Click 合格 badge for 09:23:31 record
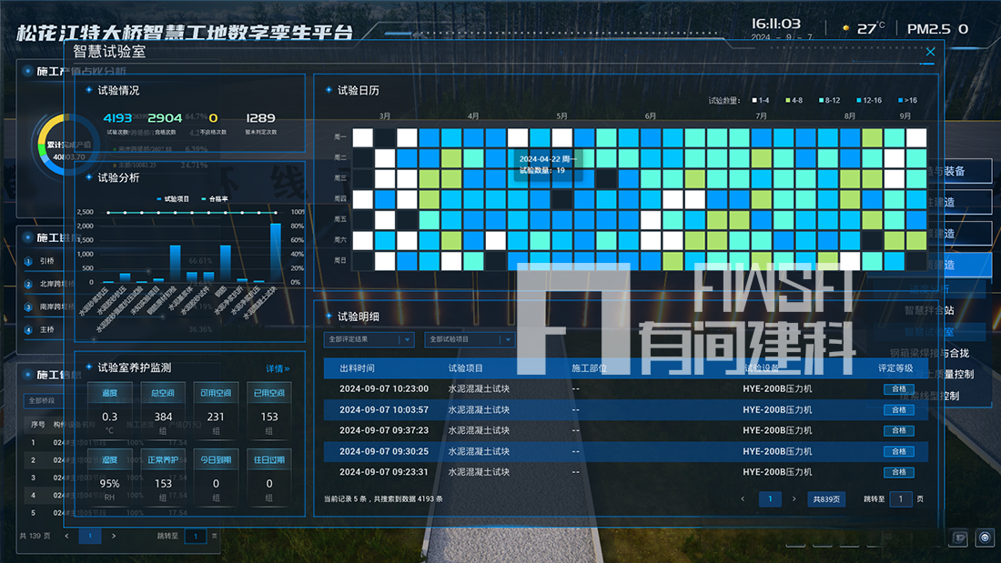1001x563 pixels. pyautogui.click(x=899, y=472)
